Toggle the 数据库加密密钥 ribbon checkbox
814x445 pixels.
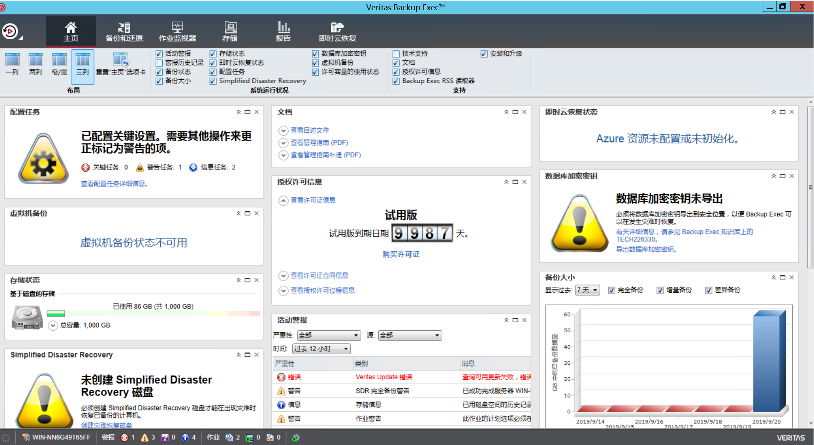(x=315, y=54)
